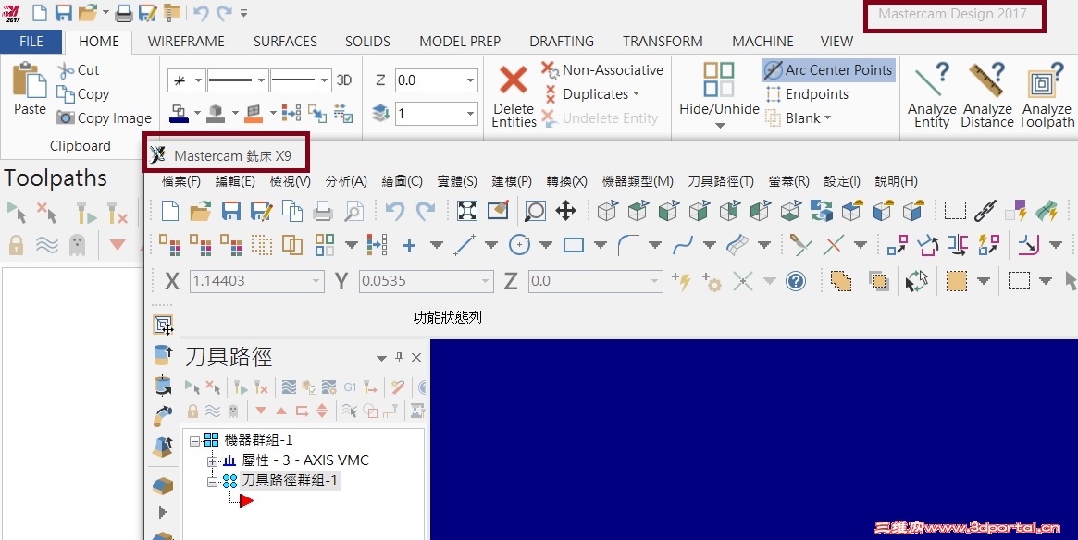Switch to the DRAFTING ribbon tab
Image resolution: width=1078 pixels, height=540 pixels.
[x=562, y=42]
